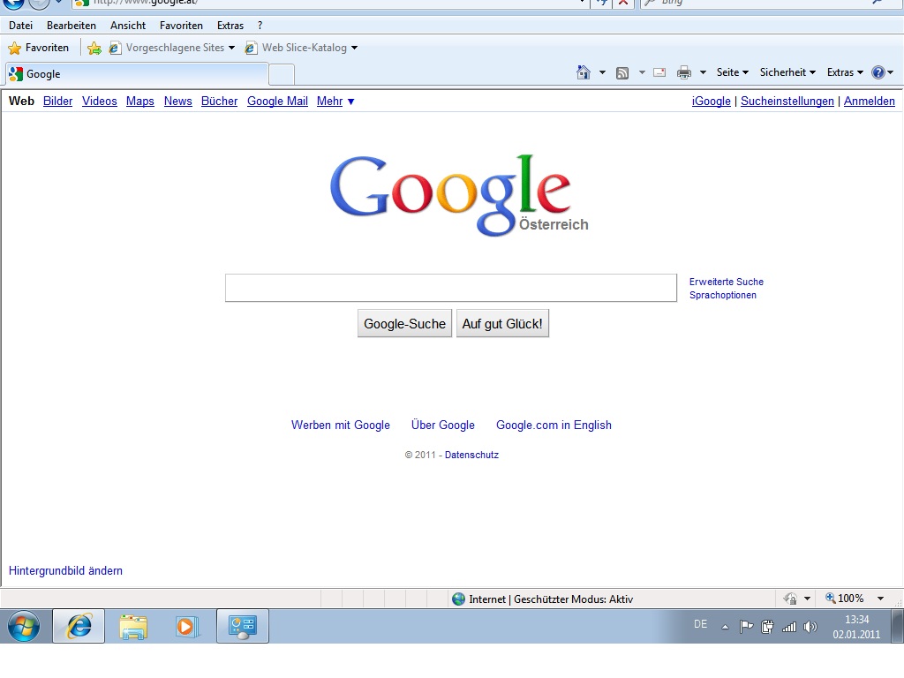Screen dimensions: 904x678
Task: Open the Bilder link
Action: 57,102
